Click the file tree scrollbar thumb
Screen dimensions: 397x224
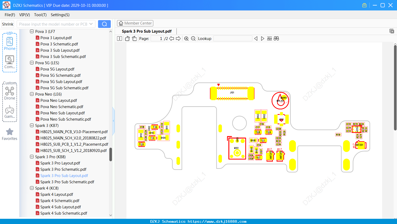tap(111, 155)
